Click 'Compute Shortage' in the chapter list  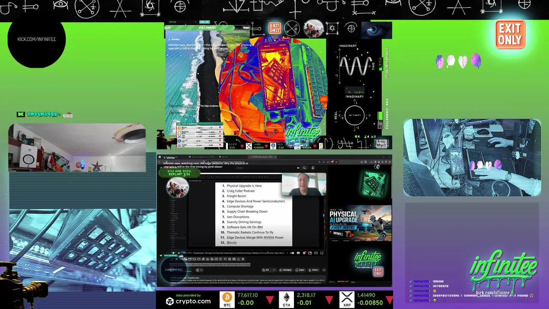[240, 206]
